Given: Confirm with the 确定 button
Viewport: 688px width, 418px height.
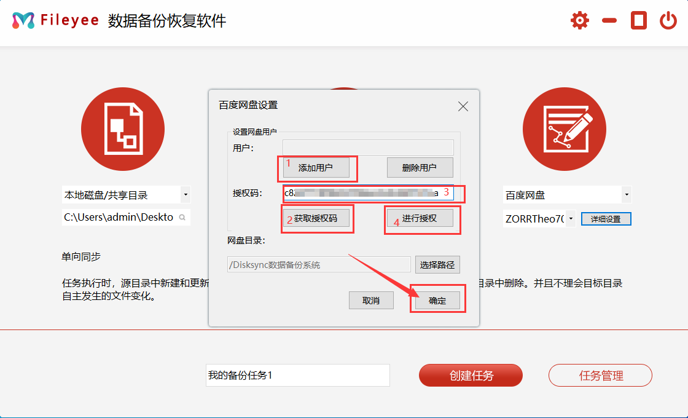Looking at the screenshot, I should [437, 301].
